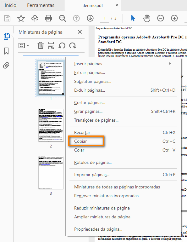Print the document using the printer icon
The image size is (187, 242).
48,18
